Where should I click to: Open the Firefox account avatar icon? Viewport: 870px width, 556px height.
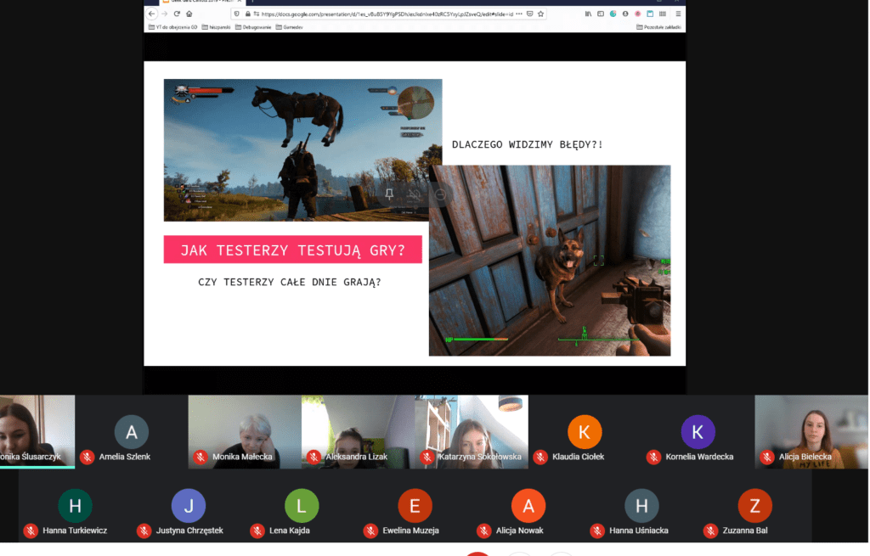pos(625,14)
